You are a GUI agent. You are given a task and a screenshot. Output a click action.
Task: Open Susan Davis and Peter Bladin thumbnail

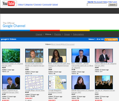34,56
